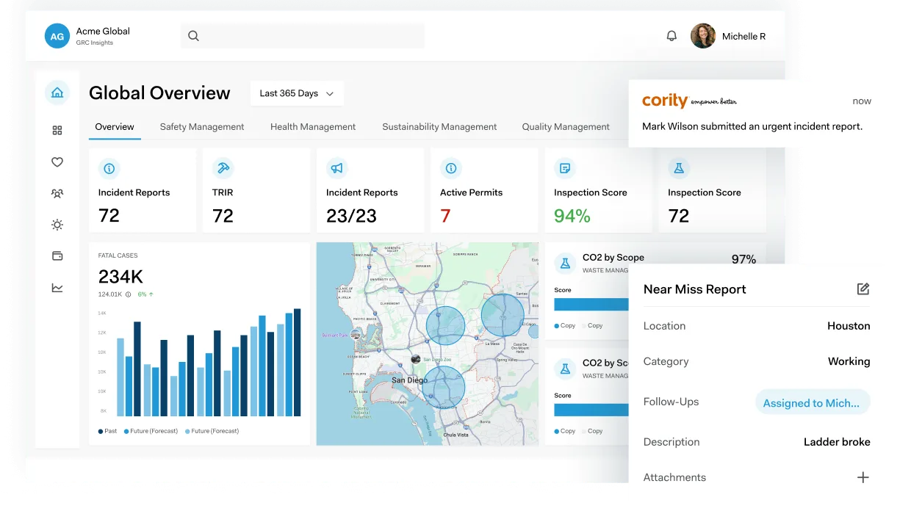Click the notification bell icon
Image resolution: width=911 pixels, height=511 pixels.
[x=671, y=36]
